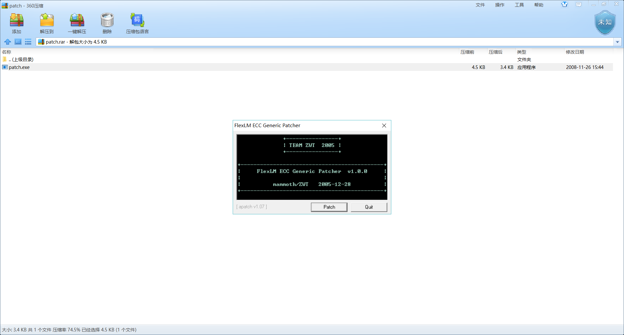Click the 3.4 KB compressed size cell

(x=507, y=67)
